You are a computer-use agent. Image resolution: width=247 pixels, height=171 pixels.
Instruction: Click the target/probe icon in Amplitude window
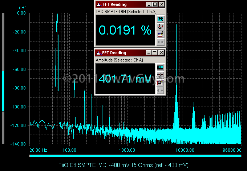160,75
